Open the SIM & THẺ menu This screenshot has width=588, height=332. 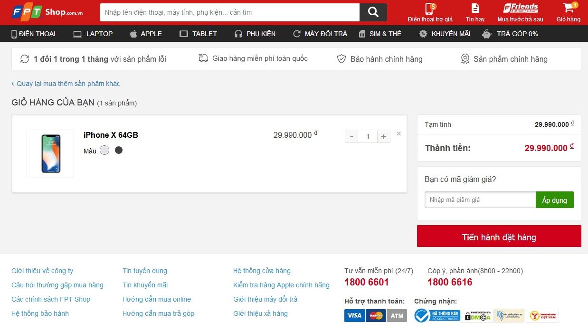point(379,34)
